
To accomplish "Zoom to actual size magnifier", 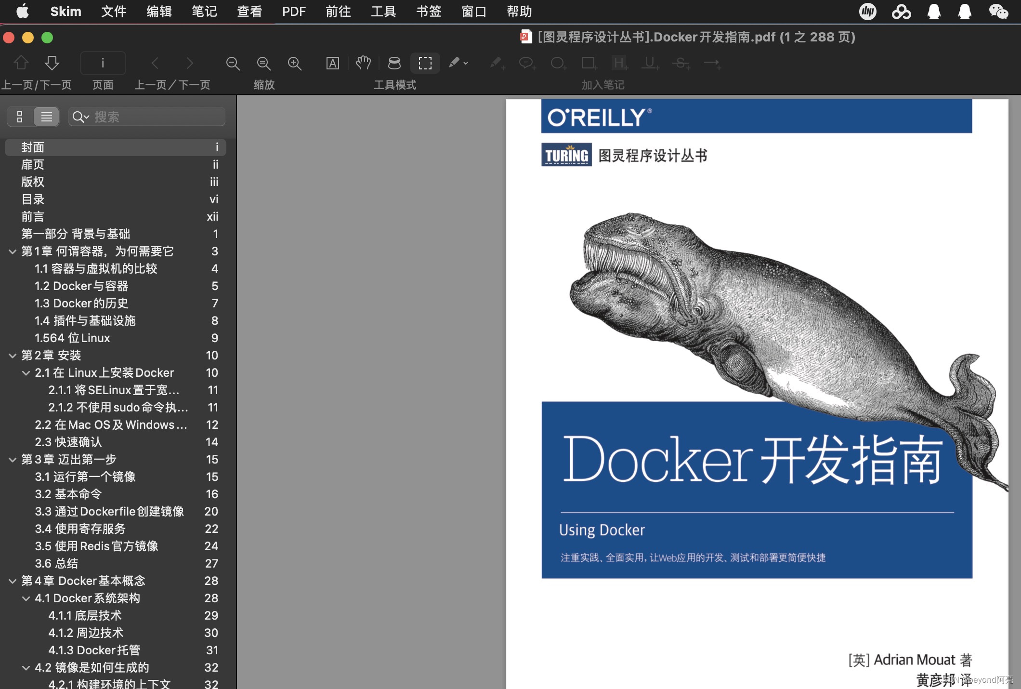I will (x=264, y=63).
